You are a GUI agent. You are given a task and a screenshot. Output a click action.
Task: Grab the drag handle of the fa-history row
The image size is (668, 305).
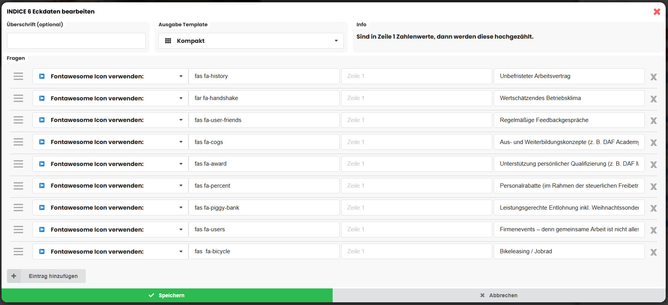18,76
